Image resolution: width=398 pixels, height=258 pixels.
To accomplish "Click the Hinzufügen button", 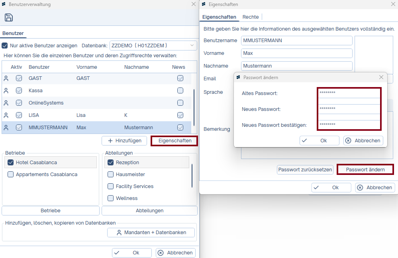I will [124, 141].
